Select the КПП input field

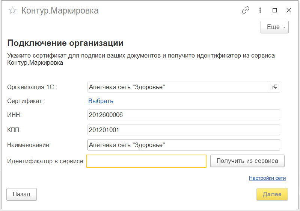pos(184,130)
